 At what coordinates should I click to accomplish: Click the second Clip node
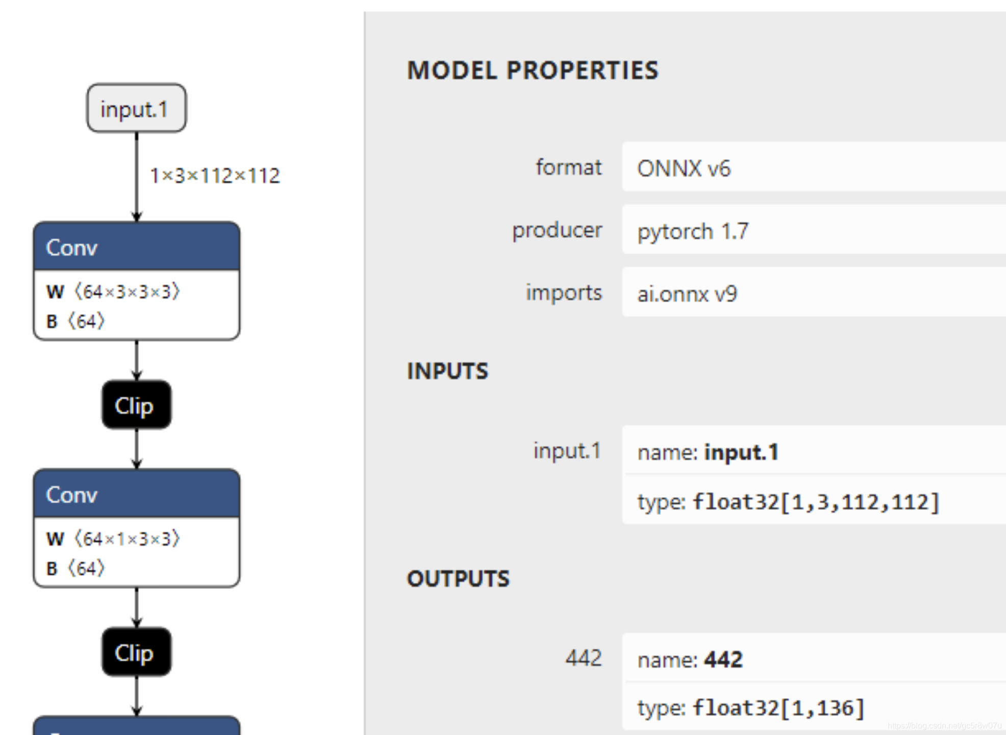[136, 652]
